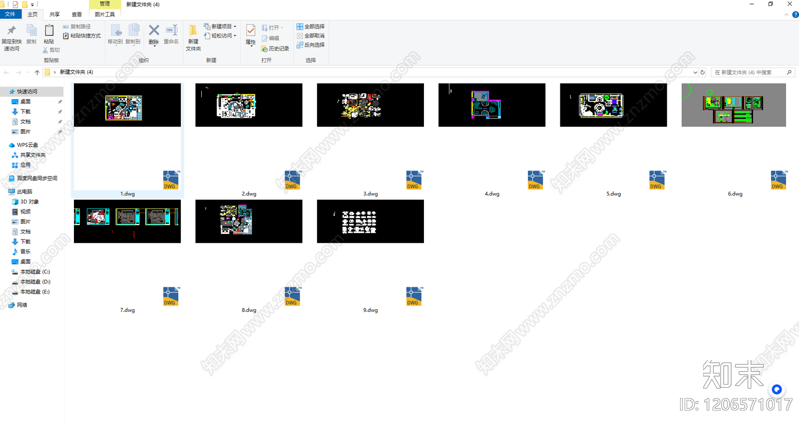Expand the address bar history dropdown

pos(695,72)
